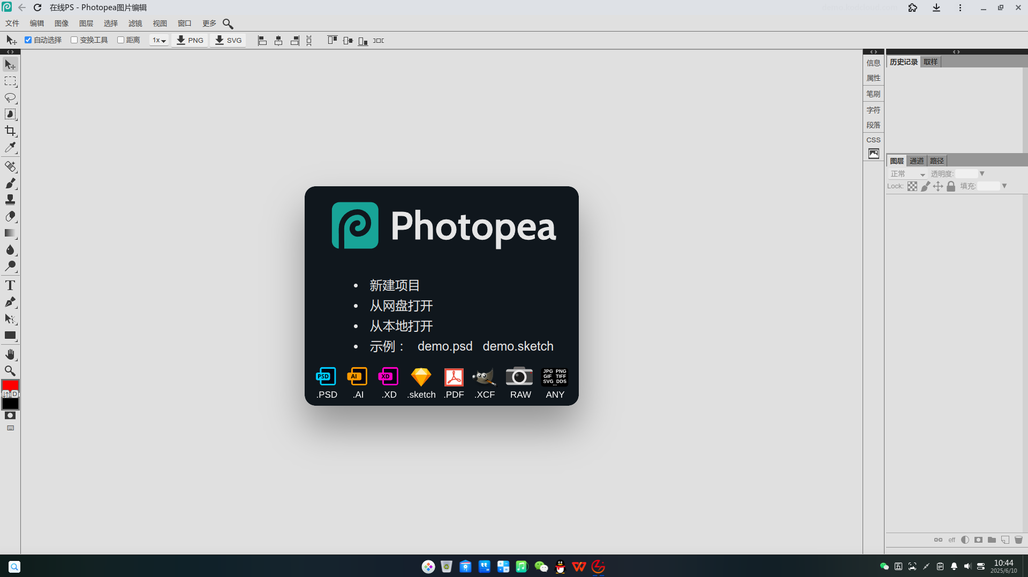This screenshot has height=577, width=1028.
Task: Select the Pen tool
Action: click(x=10, y=302)
